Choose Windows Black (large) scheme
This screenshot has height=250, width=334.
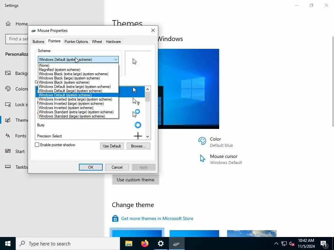[x=78, y=78]
